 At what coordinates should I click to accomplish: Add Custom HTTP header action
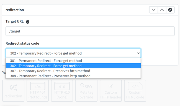tap(111, 91)
